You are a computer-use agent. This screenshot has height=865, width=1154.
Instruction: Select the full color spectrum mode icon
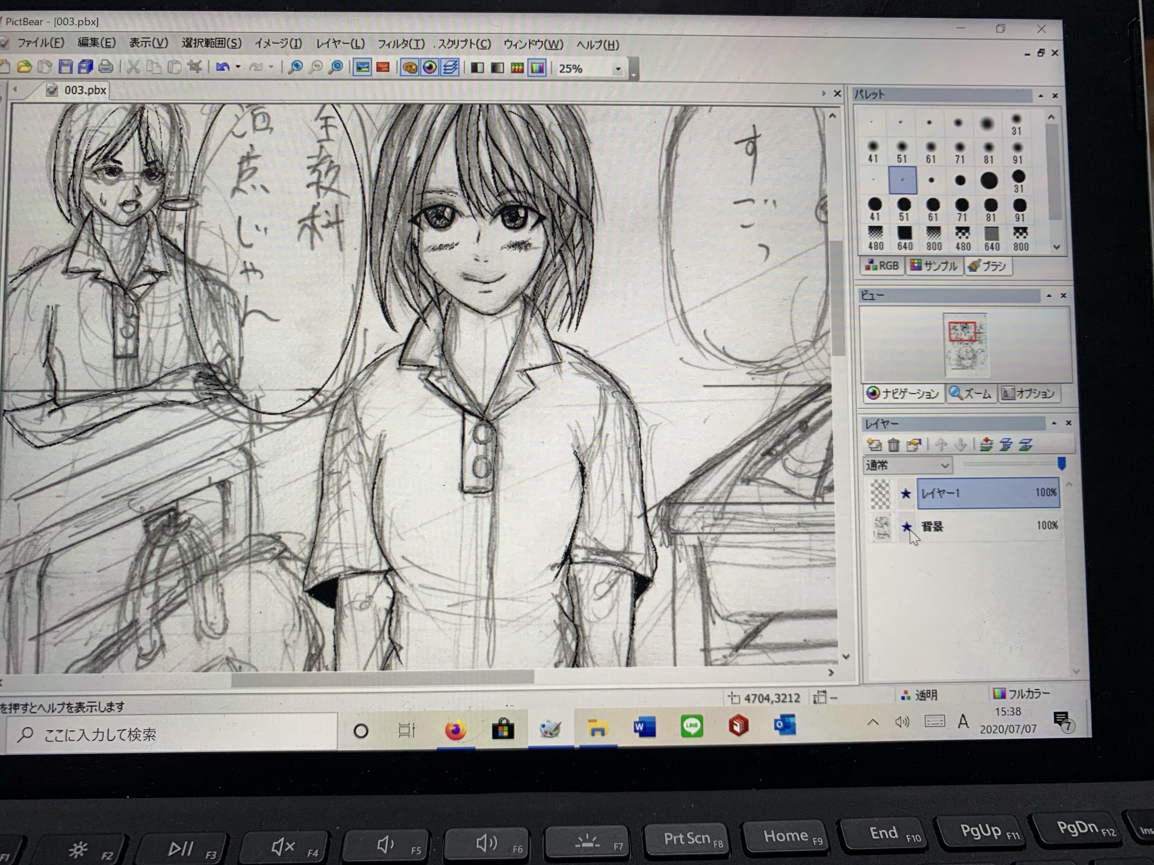coord(537,68)
